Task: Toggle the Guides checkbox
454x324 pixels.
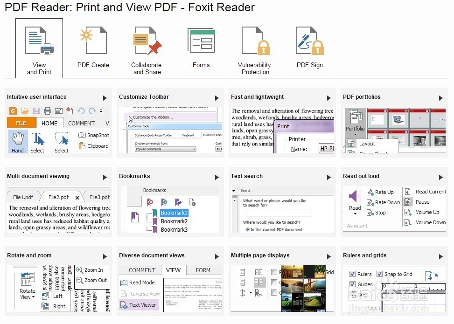Action: coord(352,284)
